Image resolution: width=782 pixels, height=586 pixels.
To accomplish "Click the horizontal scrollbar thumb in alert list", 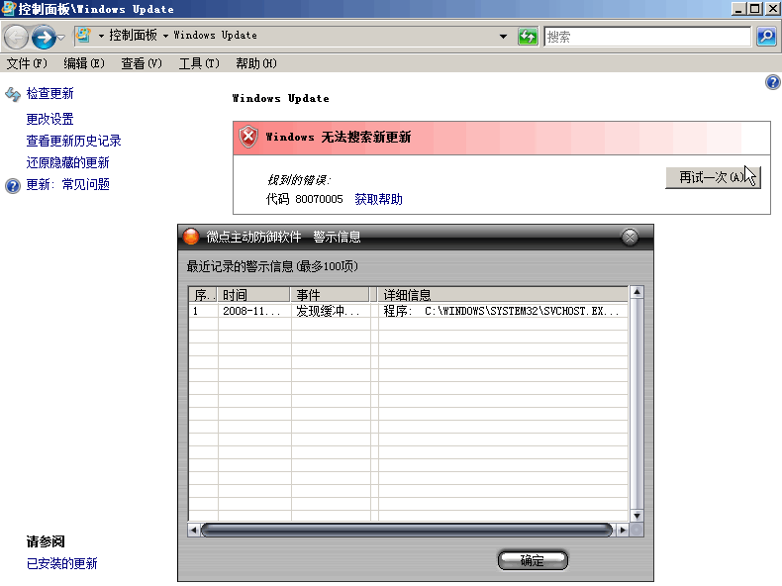I will [x=407, y=530].
